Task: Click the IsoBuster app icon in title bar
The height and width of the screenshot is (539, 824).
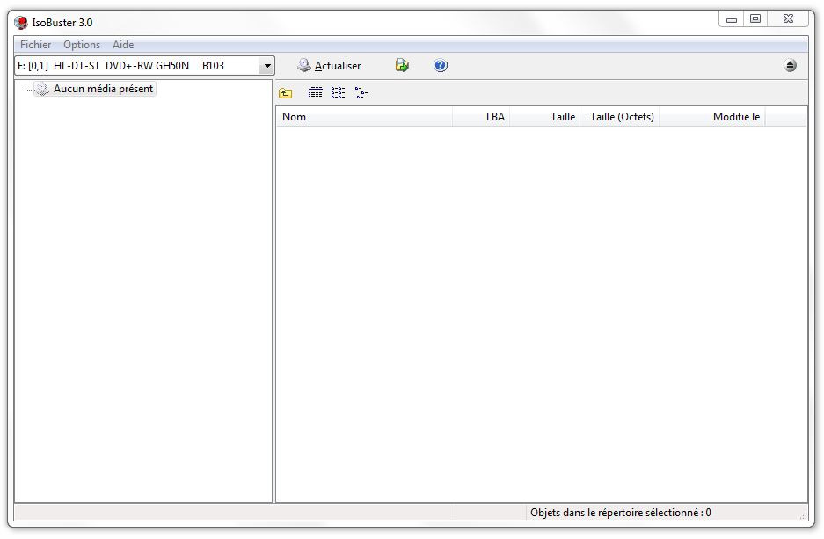Action: pyautogui.click(x=21, y=23)
